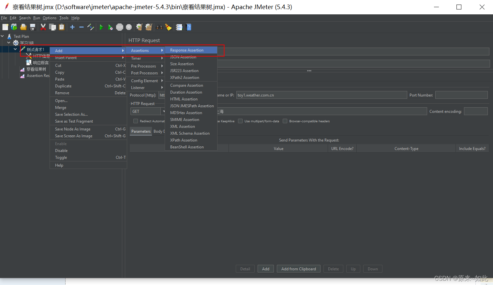Click the Cut scissors toolbar icon

tap(43, 27)
